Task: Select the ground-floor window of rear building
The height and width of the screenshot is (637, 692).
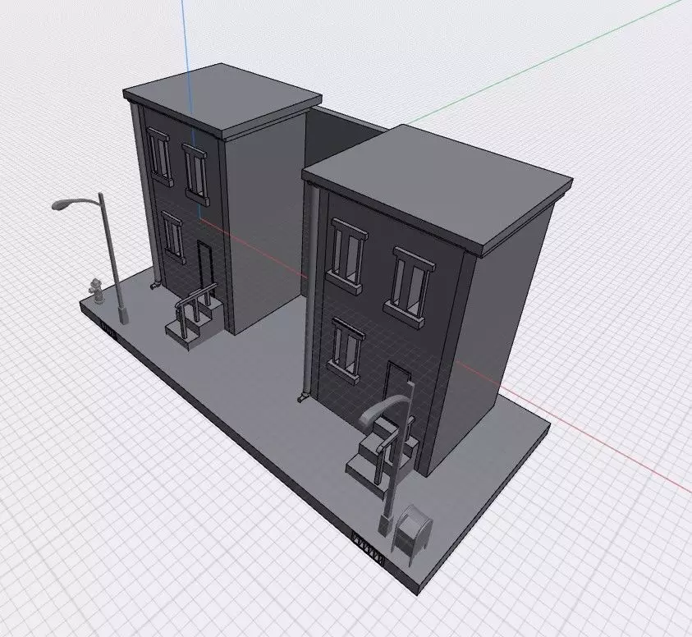Action: 172,237
